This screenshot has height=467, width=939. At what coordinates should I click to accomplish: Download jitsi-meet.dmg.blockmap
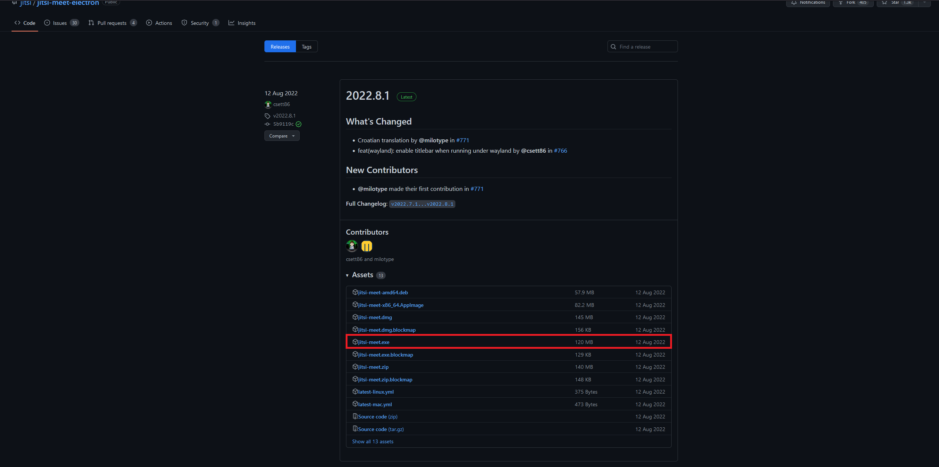point(387,330)
